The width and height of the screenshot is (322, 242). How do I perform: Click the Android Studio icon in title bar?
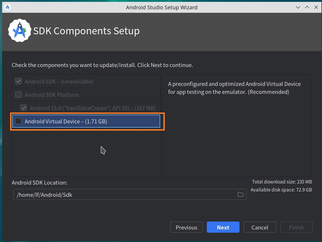[x=7, y=7]
